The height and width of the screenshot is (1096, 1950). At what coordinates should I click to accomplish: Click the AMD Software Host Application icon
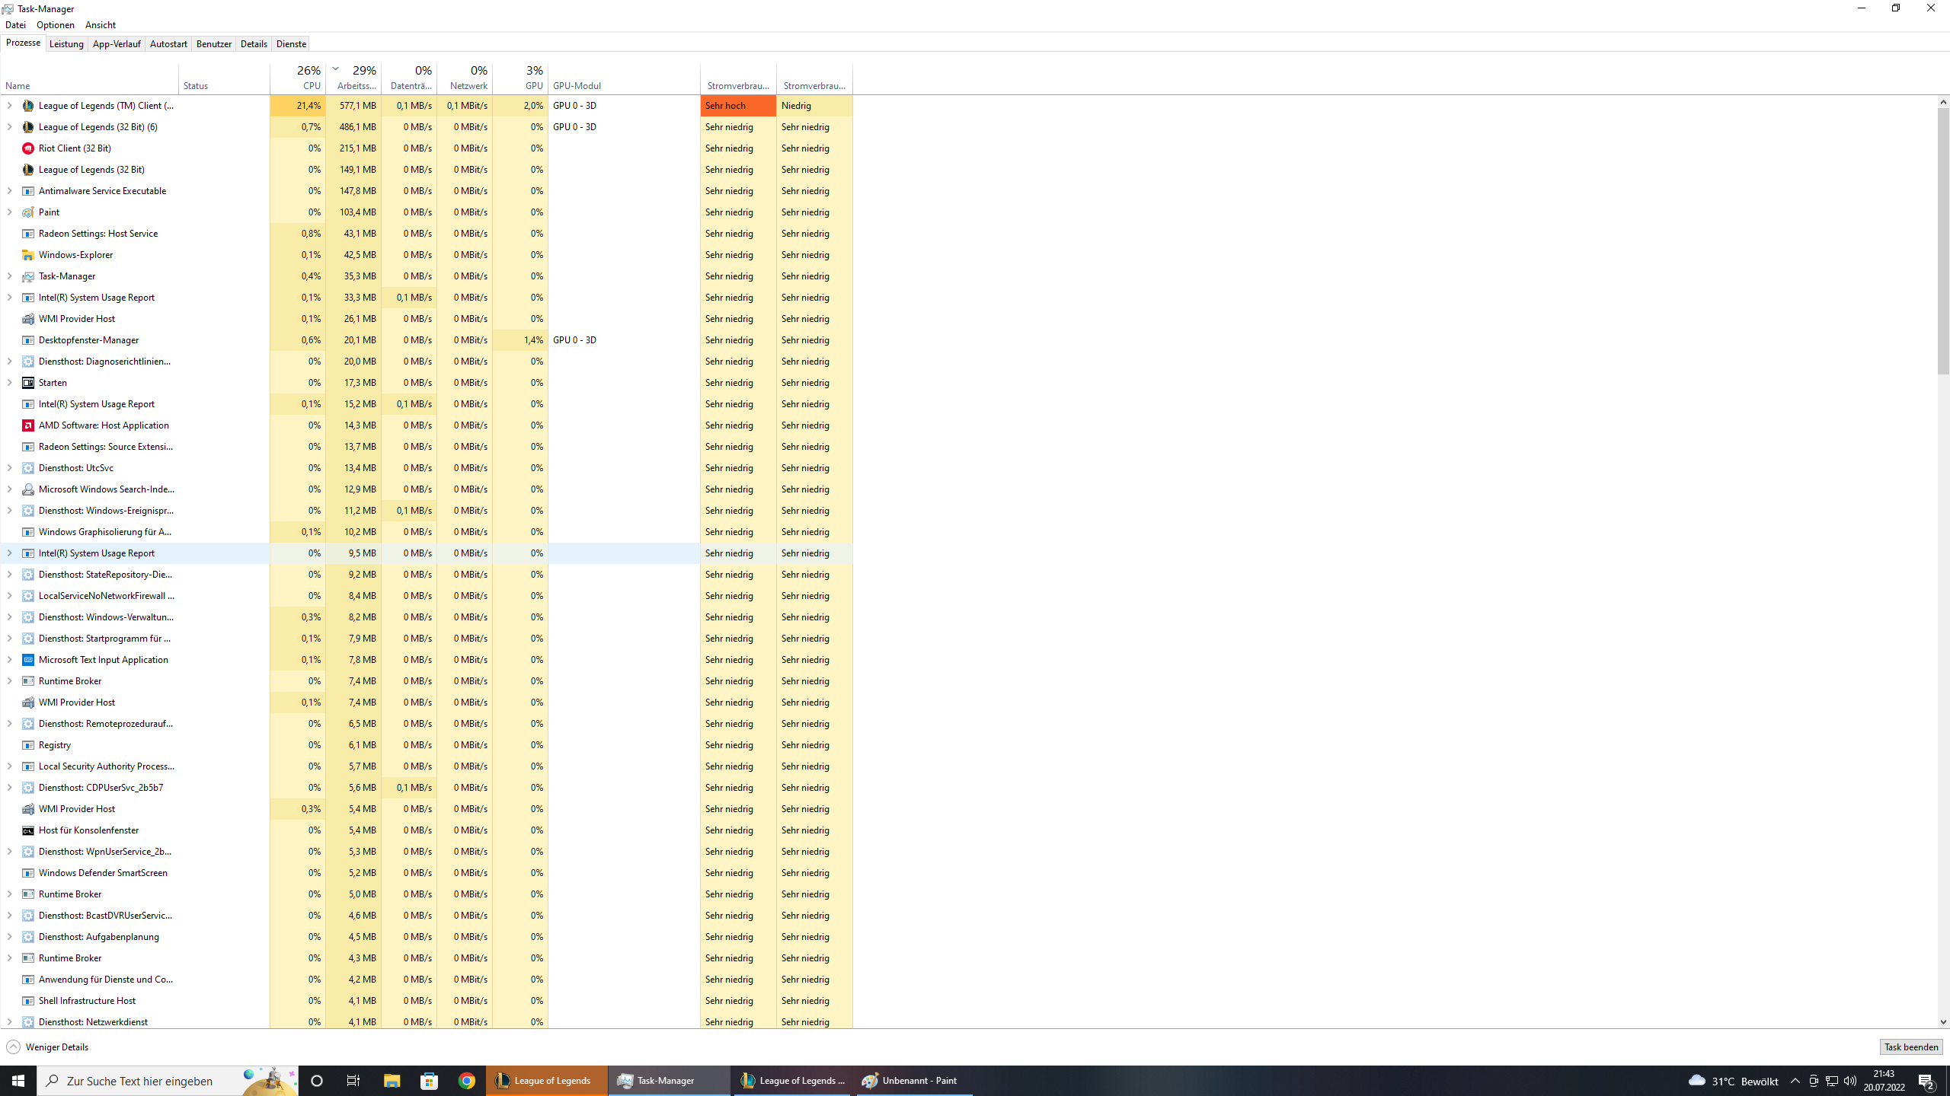28,425
